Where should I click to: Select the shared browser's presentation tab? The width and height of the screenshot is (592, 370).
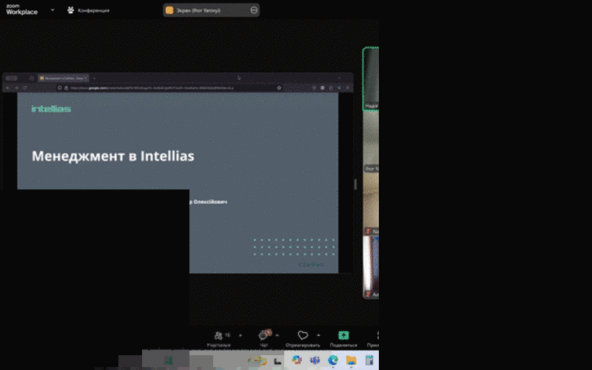(64, 78)
